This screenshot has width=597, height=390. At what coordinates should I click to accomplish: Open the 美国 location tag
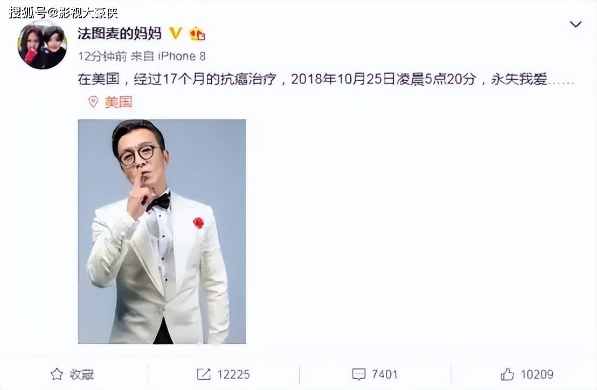[119, 102]
